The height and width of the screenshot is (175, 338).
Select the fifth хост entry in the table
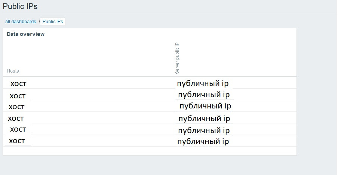pos(18,129)
